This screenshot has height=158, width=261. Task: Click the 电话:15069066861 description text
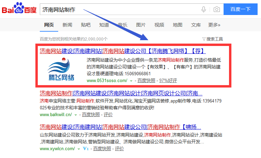pyautogui.click(x=132, y=74)
